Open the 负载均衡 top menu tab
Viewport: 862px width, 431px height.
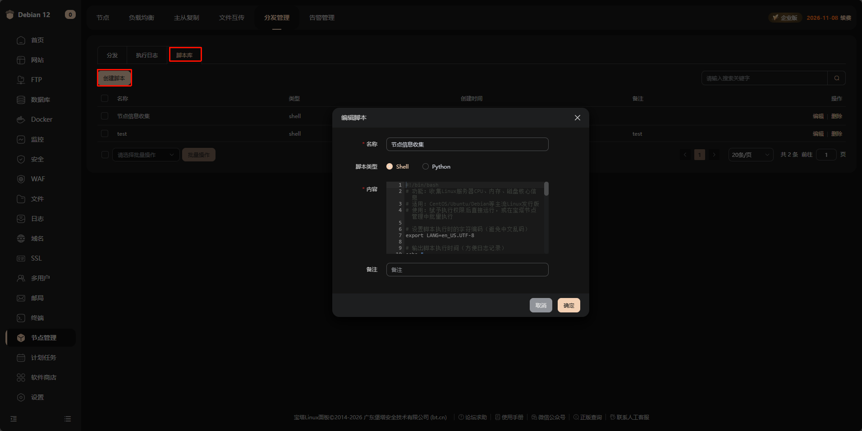[x=141, y=18]
